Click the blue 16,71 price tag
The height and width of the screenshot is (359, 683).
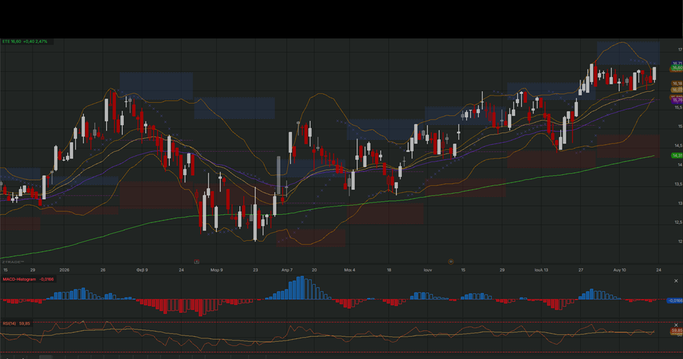tap(677, 64)
